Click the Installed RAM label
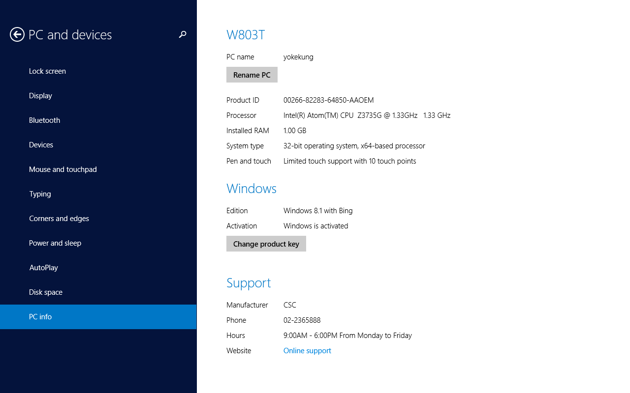 pos(248,131)
